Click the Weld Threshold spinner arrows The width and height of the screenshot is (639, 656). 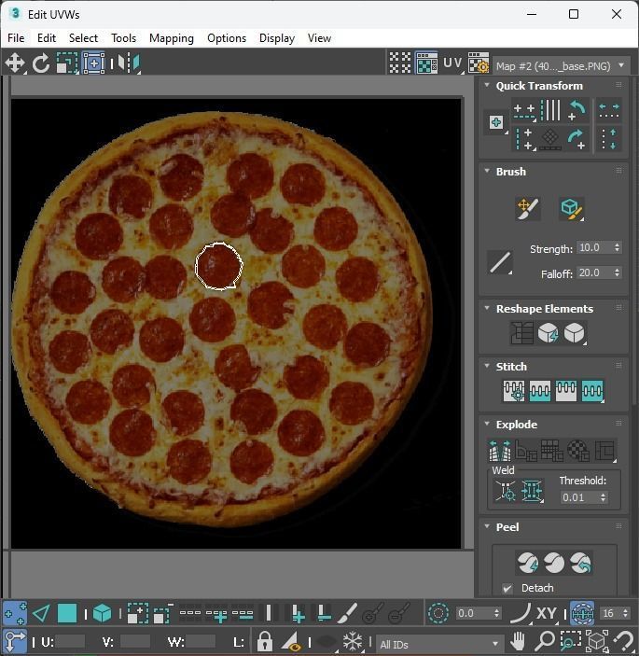coord(603,497)
